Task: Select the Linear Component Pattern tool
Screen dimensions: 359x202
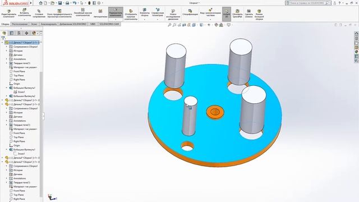Action: tap(83, 12)
